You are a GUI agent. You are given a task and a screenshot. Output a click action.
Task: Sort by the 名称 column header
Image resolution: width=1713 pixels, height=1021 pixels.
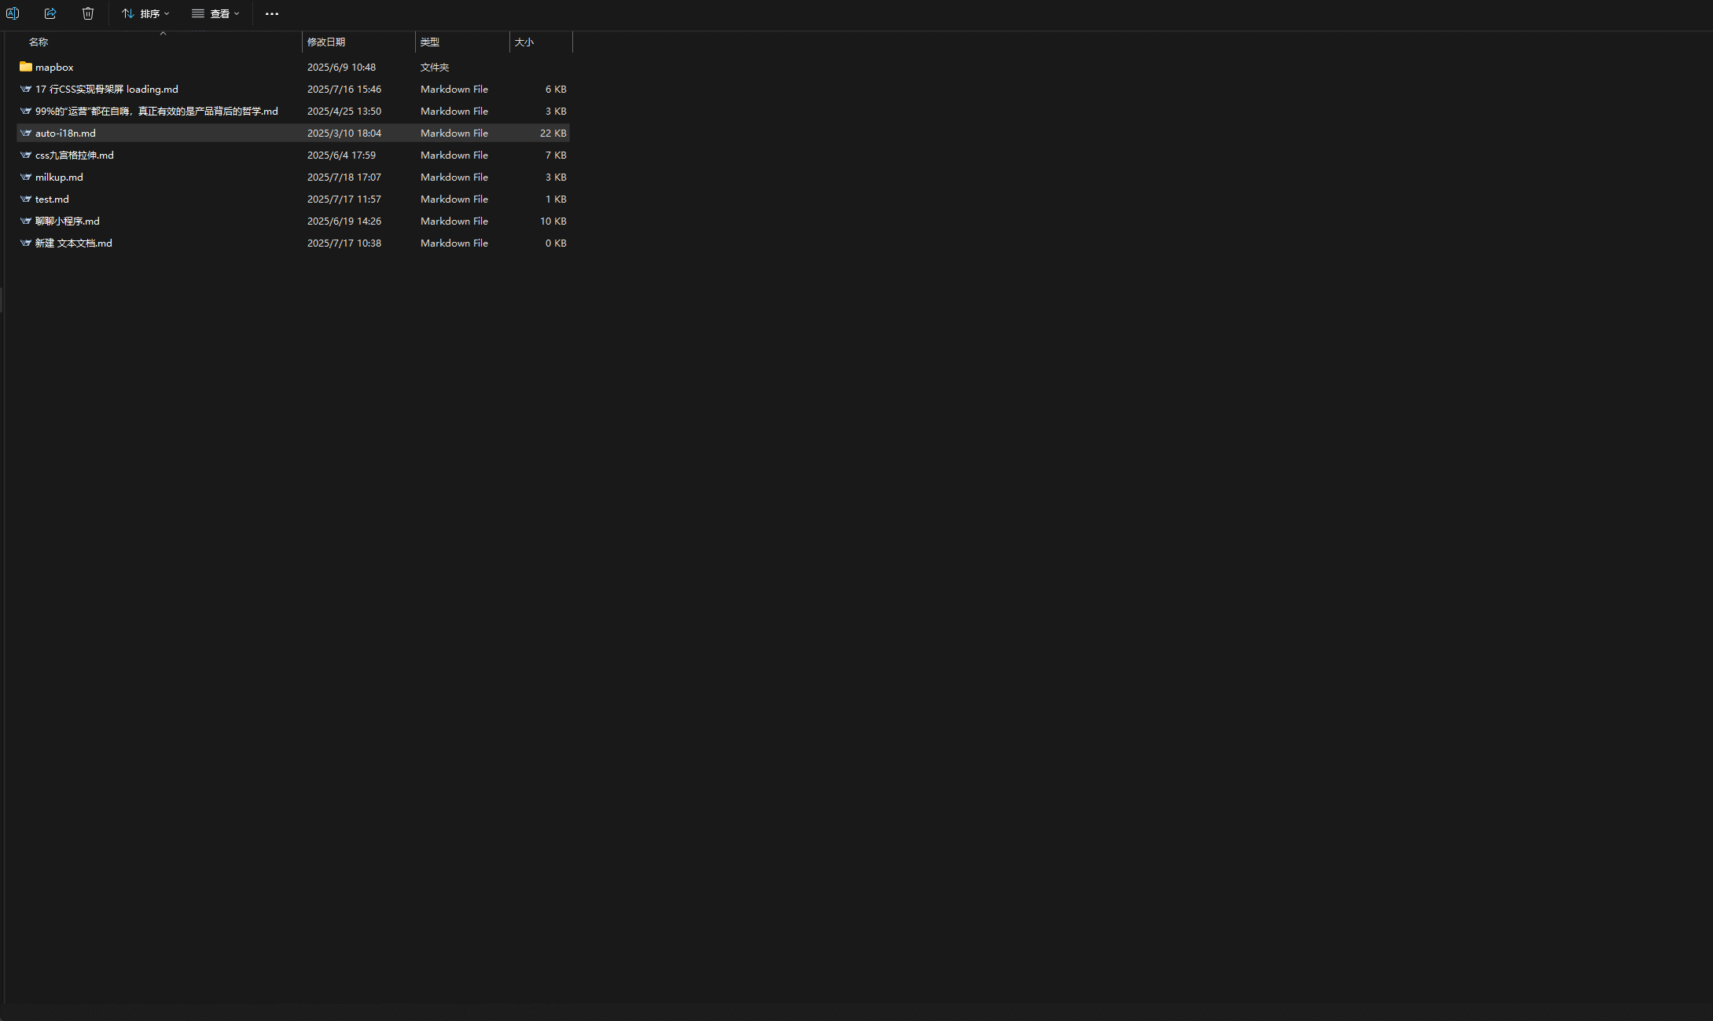pyautogui.click(x=39, y=42)
